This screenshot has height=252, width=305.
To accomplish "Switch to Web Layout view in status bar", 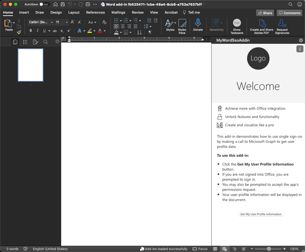I will pyautogui.click(x=225, y=249).
